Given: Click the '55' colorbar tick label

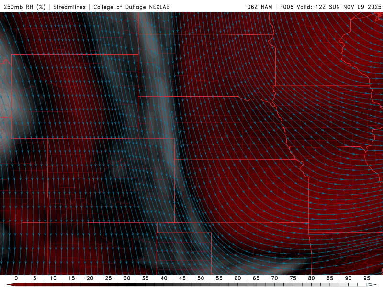Looking at the screenshot, I should coord(219,278).
